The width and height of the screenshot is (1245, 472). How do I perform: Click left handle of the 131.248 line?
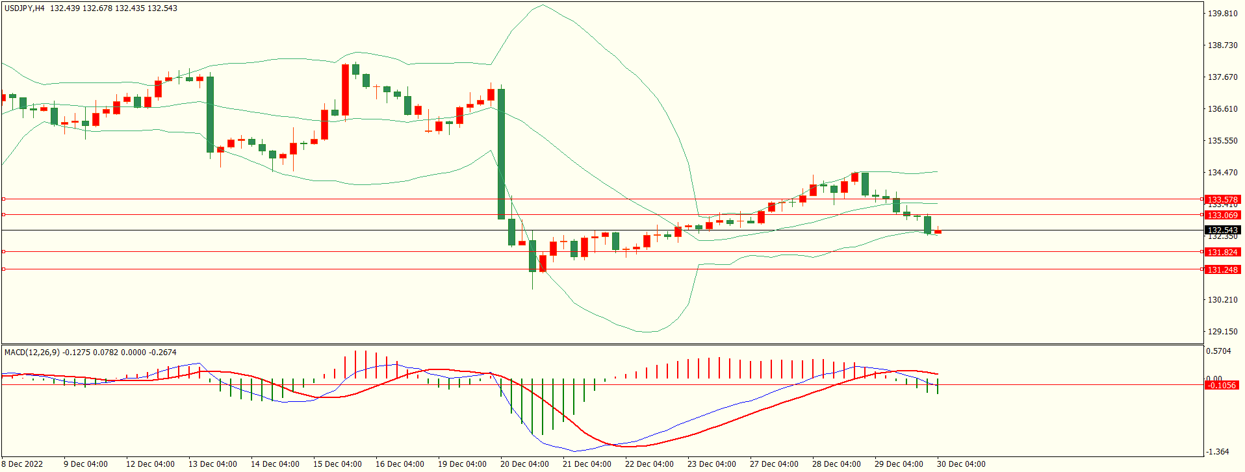point(3,269)
